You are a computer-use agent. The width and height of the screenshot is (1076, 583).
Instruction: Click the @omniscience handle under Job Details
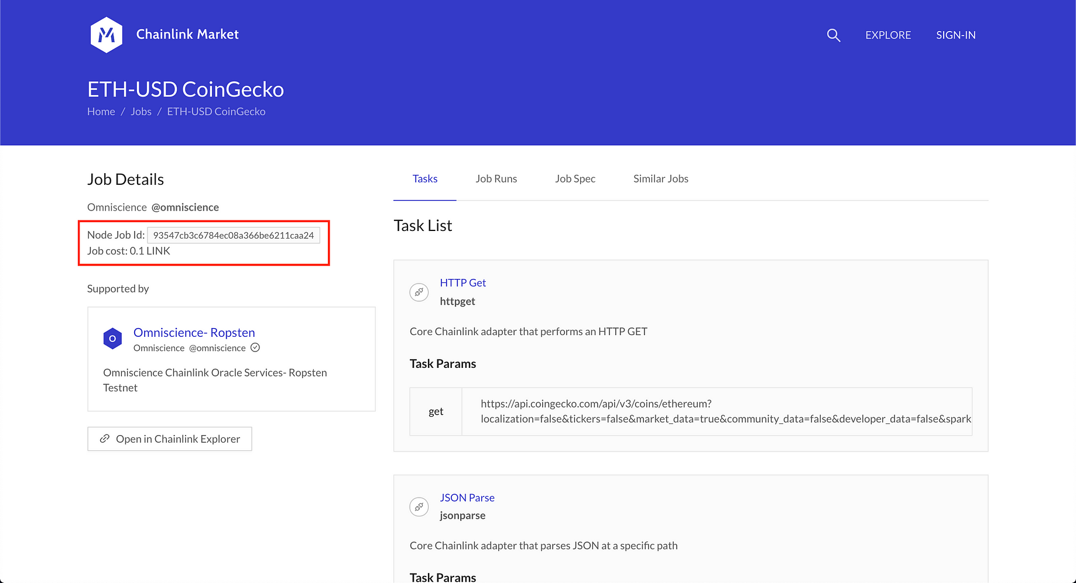185,207
